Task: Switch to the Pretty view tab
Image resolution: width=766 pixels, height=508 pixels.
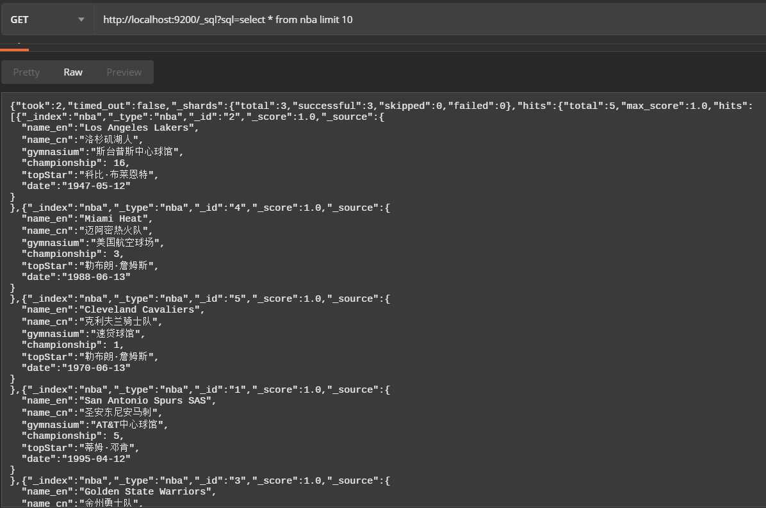Action: (26, 72)
